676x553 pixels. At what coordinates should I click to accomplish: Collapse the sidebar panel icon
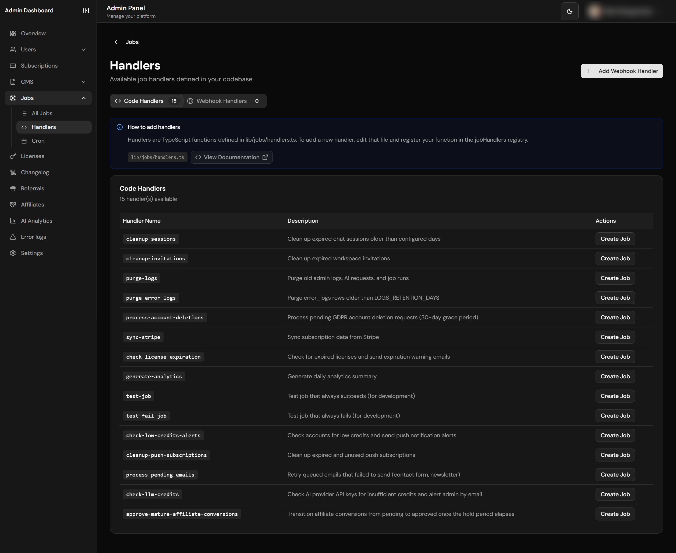click(86, 10)
